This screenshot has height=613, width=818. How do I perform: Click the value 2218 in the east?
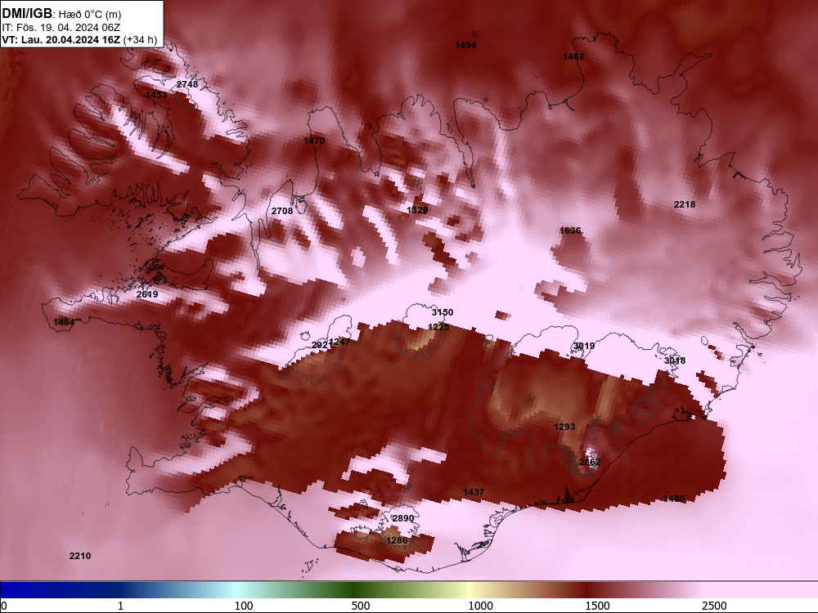(x=685, y=205)
